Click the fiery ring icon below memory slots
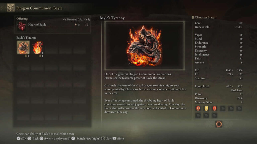This screenshot has height=144, width=257. [x=219, y=124]
